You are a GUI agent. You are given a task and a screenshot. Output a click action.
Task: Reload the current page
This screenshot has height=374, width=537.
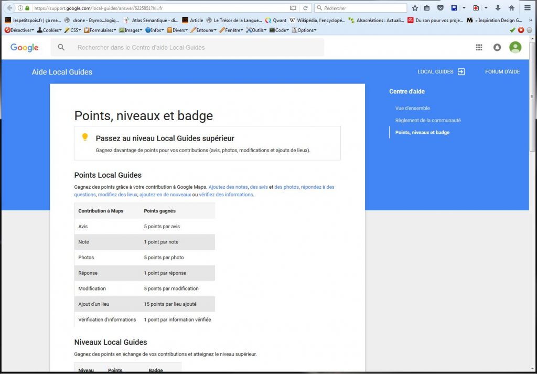305,8
